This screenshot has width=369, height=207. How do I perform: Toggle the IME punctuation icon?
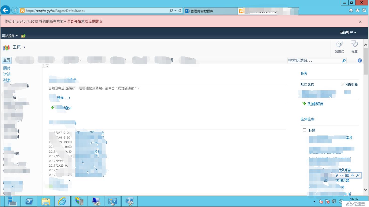[x=341, y=175]
